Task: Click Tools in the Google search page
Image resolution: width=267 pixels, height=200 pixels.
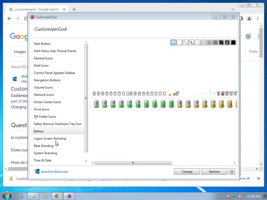Action: [x=253, y=51]
